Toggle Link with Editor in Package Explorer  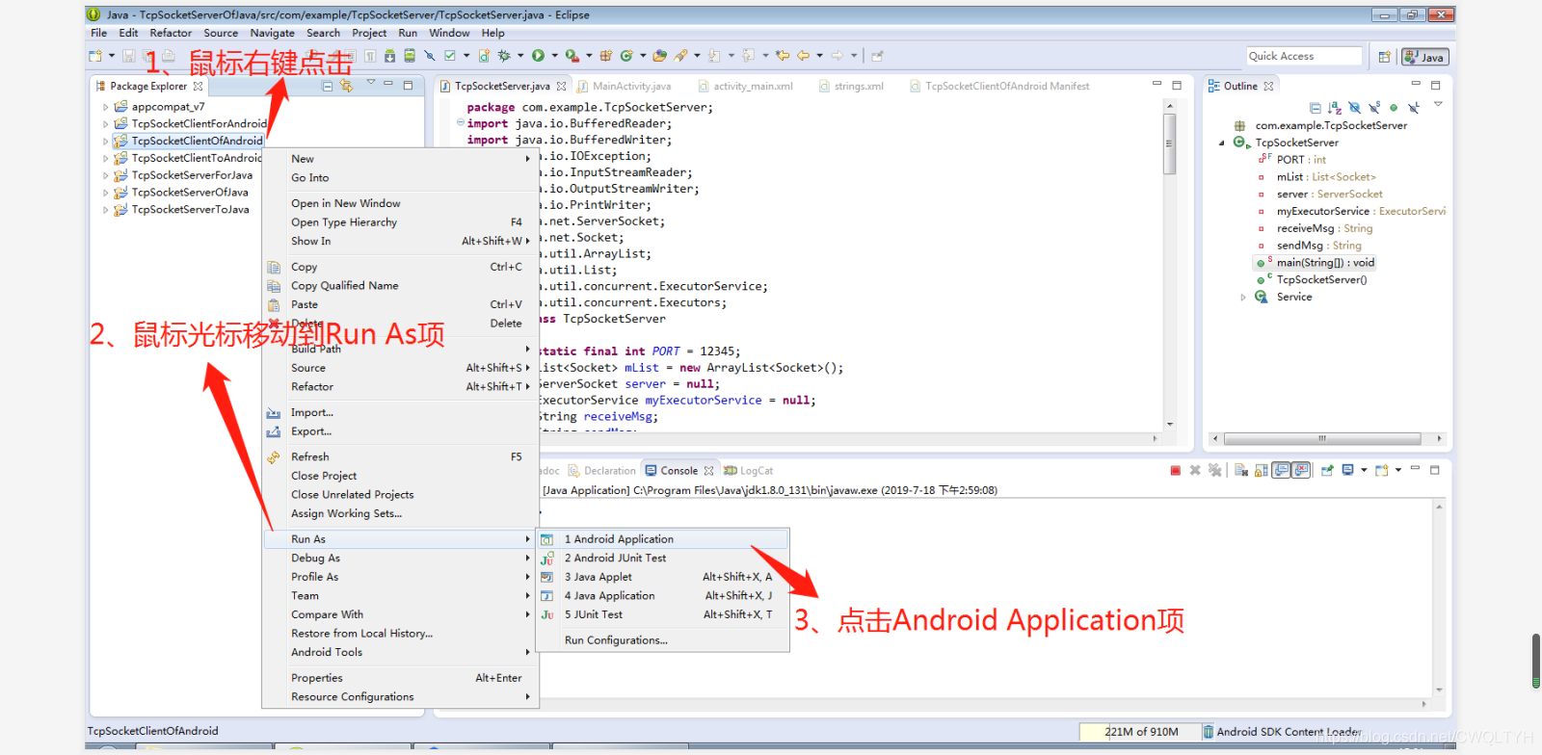346,86
